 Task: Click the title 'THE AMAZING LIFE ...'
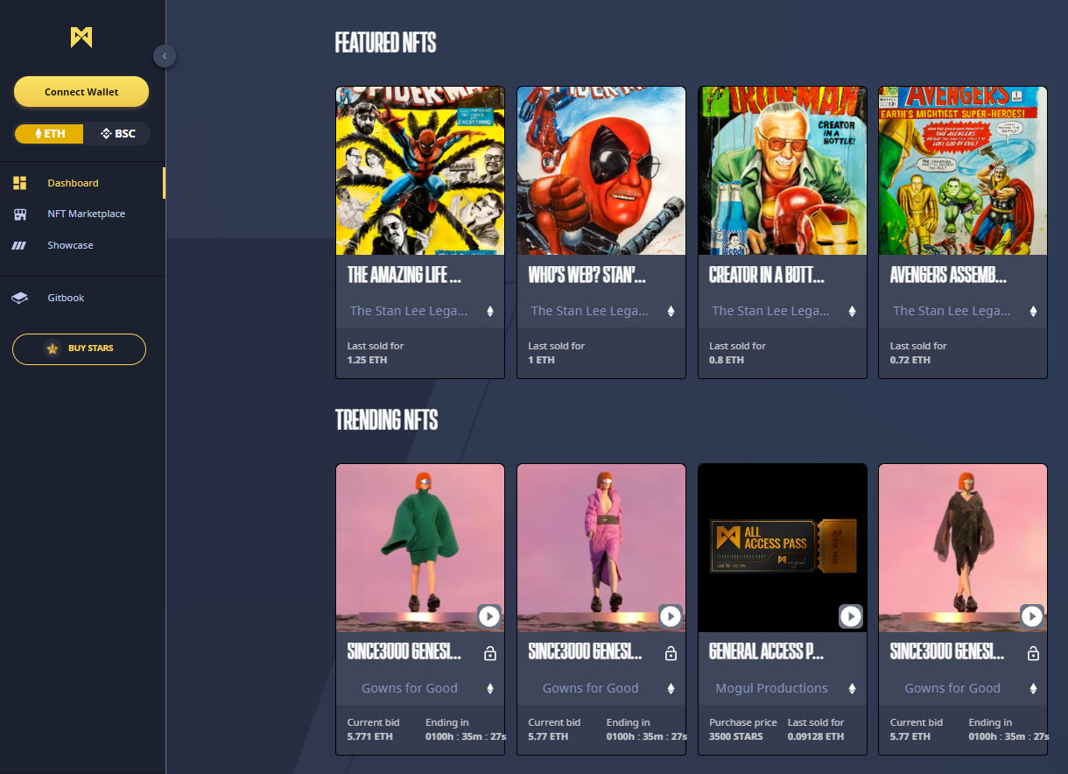(x=404, y=275)
